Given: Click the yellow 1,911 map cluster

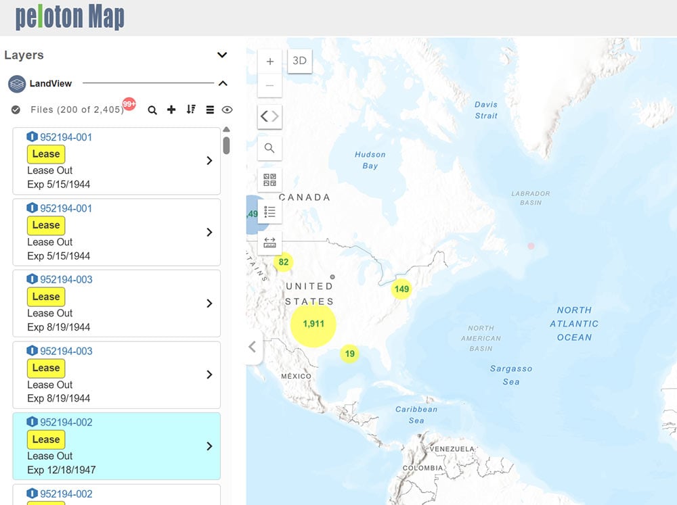Looking at the screenshot, I should pyautogui.click(x=313, y=324).
